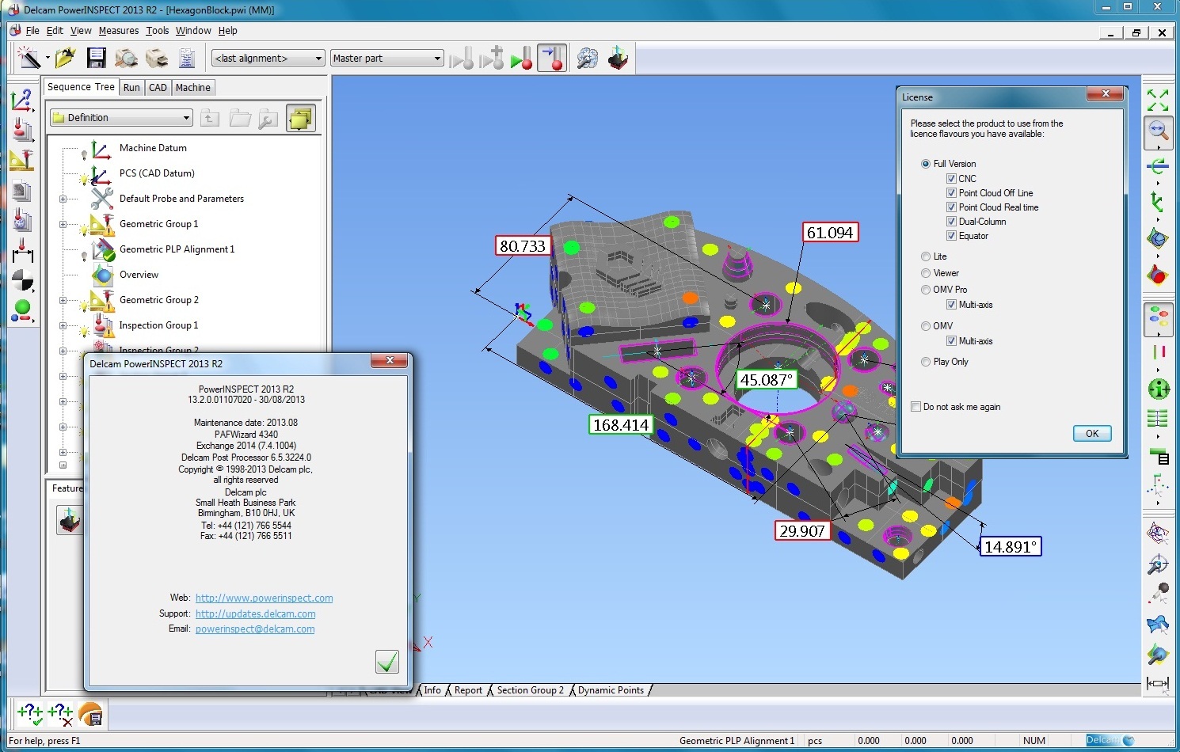Viewport: 1180px width, 752px height.
Task: Click the 168.414 dimension label in CAD view
Action: click(621, 425)
